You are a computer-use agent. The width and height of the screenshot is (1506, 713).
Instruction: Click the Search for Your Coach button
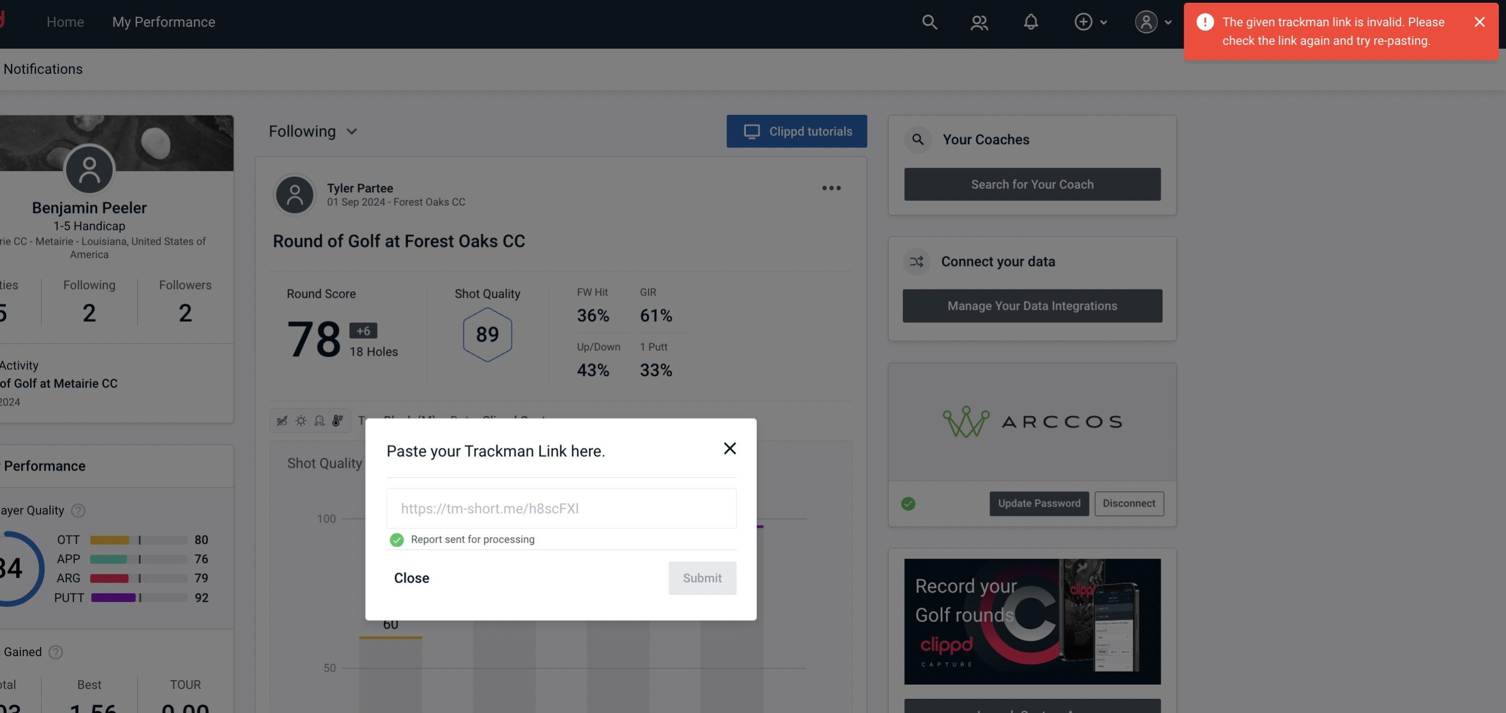1033,183
